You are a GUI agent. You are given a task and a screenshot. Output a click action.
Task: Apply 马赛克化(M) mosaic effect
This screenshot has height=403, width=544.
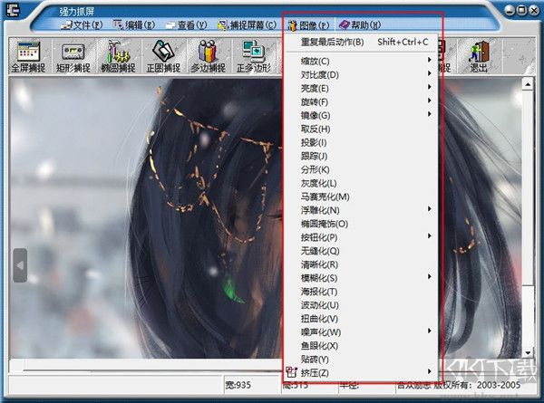(x=361, y=197)
